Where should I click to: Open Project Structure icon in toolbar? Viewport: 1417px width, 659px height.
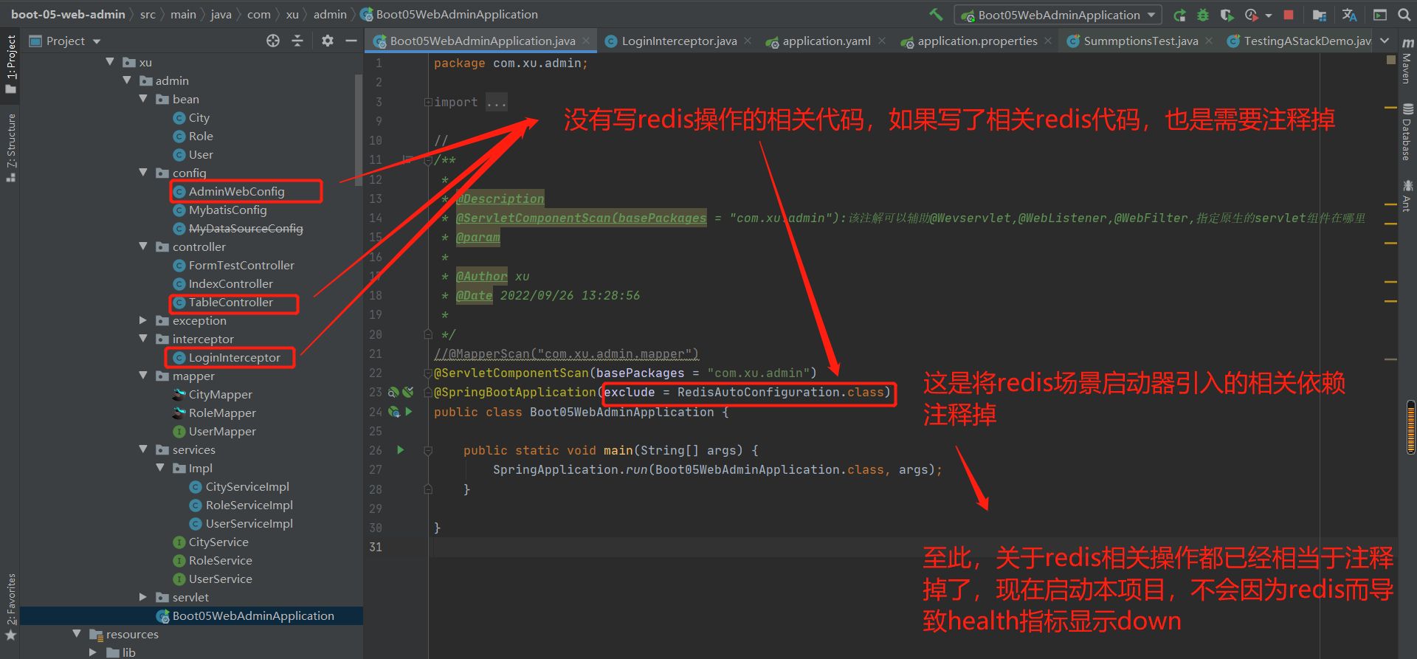pos(1320,15)
